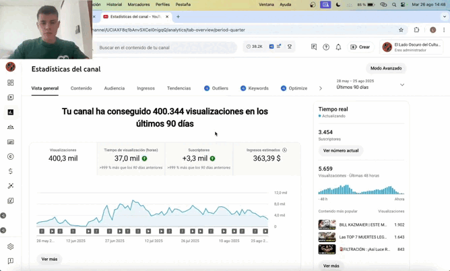Bookmark this page with the star icon

point(401,30)
